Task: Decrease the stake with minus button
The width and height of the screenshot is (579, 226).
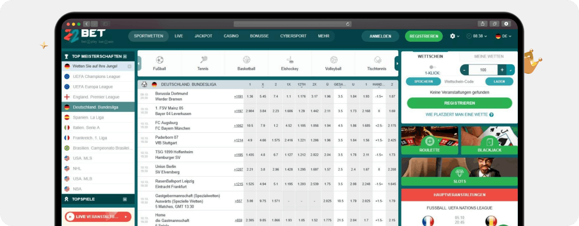Action: tap(465, 70)
